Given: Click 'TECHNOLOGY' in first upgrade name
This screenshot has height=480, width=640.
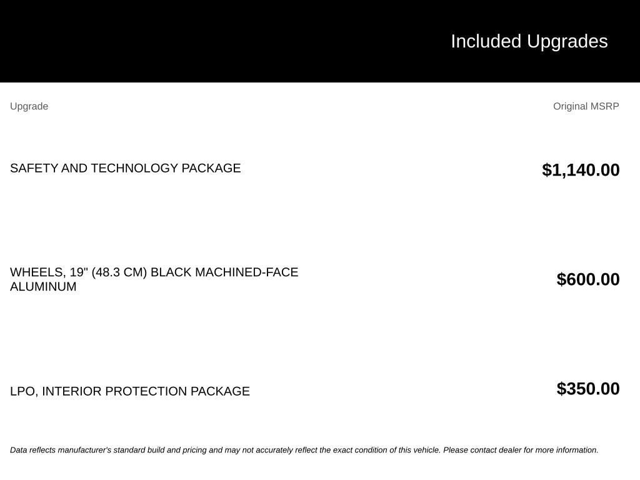Looking at the screenshot, I should click(x=134, y=168).
